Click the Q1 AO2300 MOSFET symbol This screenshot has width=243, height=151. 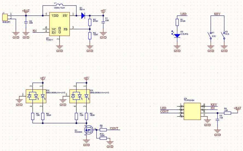pyautogui.click(x=88, y=130)
